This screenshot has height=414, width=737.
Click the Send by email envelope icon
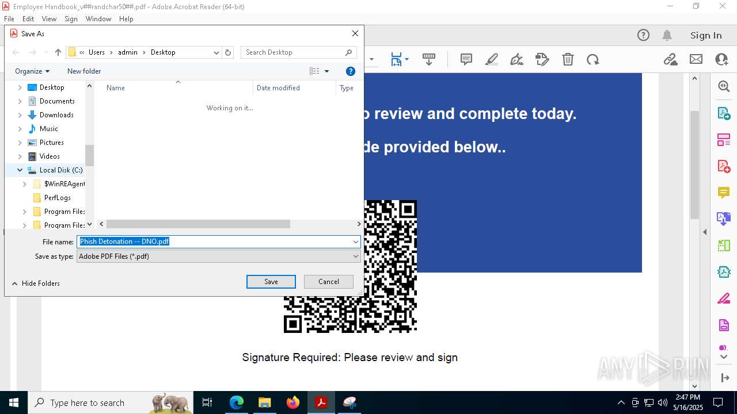696,59
